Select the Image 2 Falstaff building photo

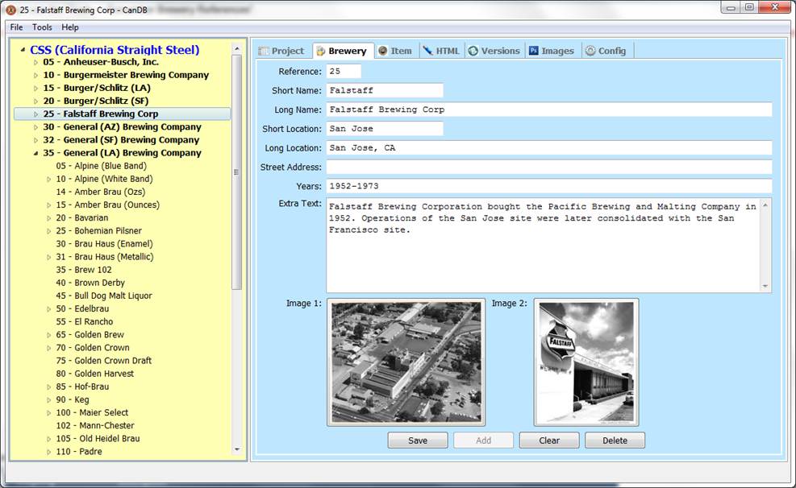click(586, 362)
